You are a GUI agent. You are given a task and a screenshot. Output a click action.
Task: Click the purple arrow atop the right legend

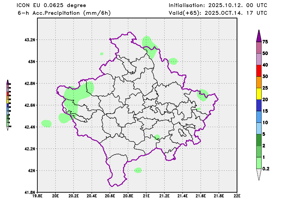pos(258,35)
